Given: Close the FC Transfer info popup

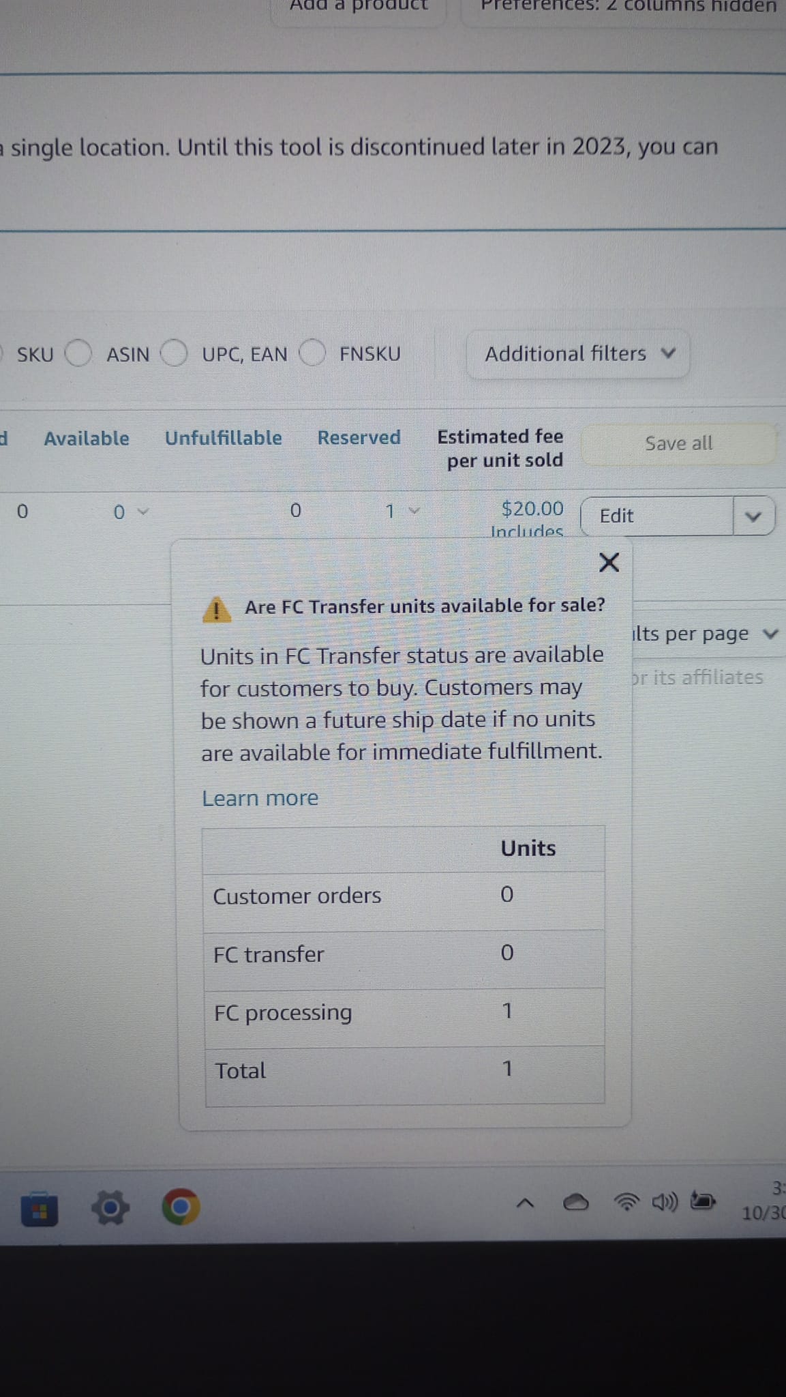Looking at the screenshot, I should click(609, 563).
